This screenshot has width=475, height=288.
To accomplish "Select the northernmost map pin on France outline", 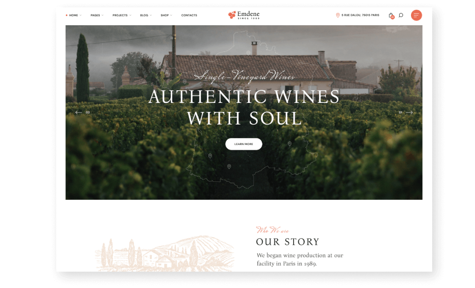I will click(248, 53).
